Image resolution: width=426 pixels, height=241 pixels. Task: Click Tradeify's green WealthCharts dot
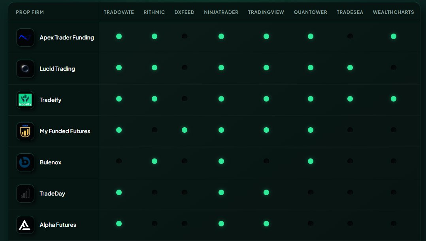pos(394,99)
